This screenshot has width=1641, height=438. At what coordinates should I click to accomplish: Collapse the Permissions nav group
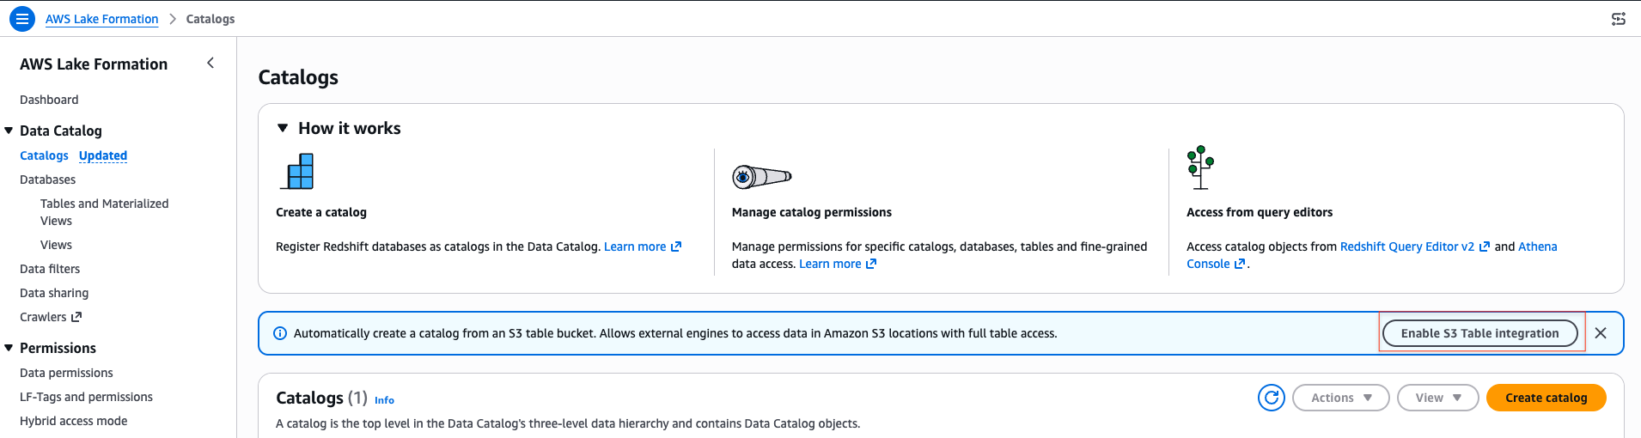tap(9, 348)
